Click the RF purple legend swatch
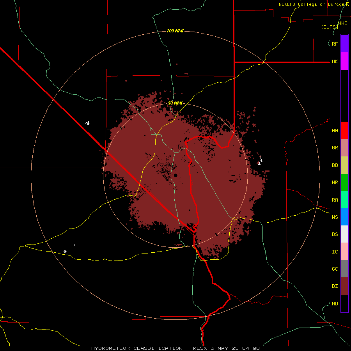The height and width of the screenshot is (351, 351). 344,43
